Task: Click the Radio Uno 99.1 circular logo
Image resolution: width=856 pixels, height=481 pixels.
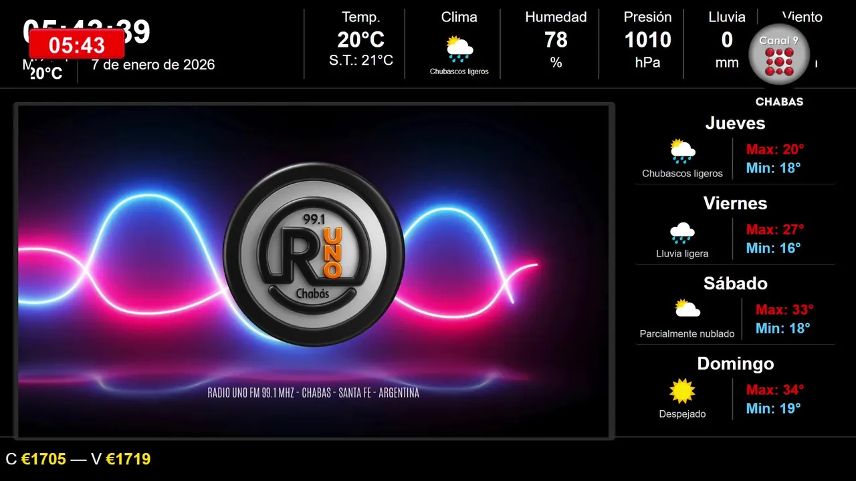Action: (x=314, y=255)
